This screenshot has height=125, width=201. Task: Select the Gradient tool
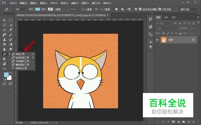(x=10, y=44)
